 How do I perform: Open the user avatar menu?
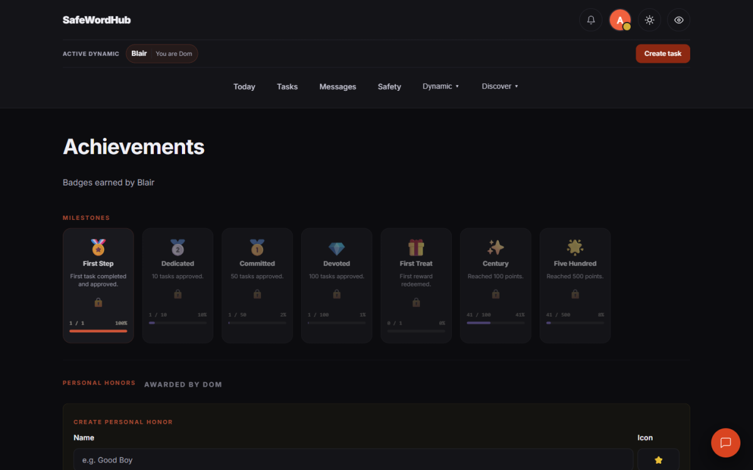coord(620,20)
